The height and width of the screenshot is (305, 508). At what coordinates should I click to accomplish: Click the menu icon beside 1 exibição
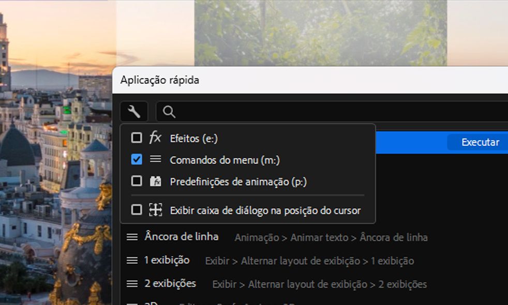click(132, 261)
